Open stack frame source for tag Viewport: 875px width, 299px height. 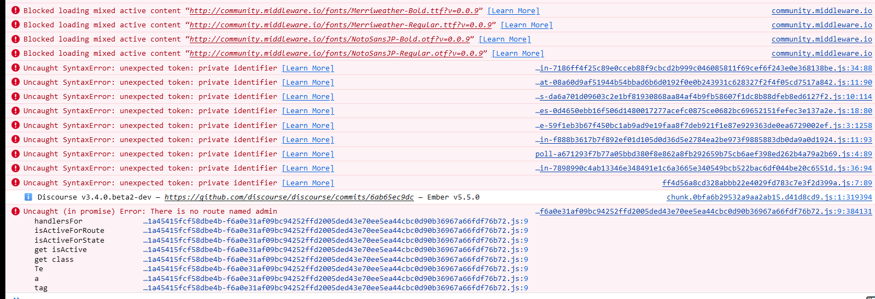click(336, 288)
